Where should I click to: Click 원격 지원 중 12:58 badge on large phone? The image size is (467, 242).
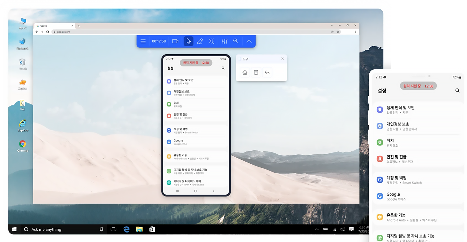point(418,86)
